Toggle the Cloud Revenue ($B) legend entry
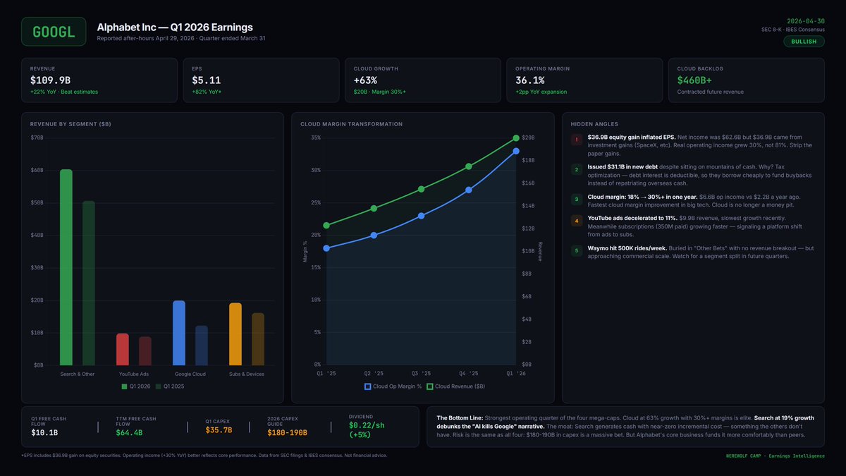The height and width of the screenshot is (476, 846). click(455, 386)
